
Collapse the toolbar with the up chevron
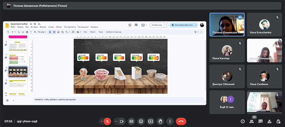click(x=201, y=32)
